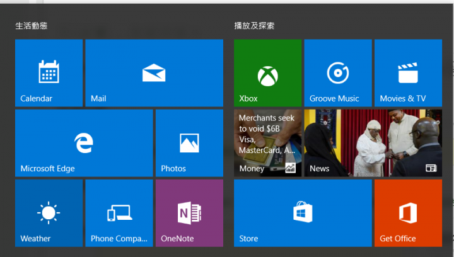The width and height of the screenshot is (454, 257).
Task: Open the Groove Music tile
Action: click(338, 73)
